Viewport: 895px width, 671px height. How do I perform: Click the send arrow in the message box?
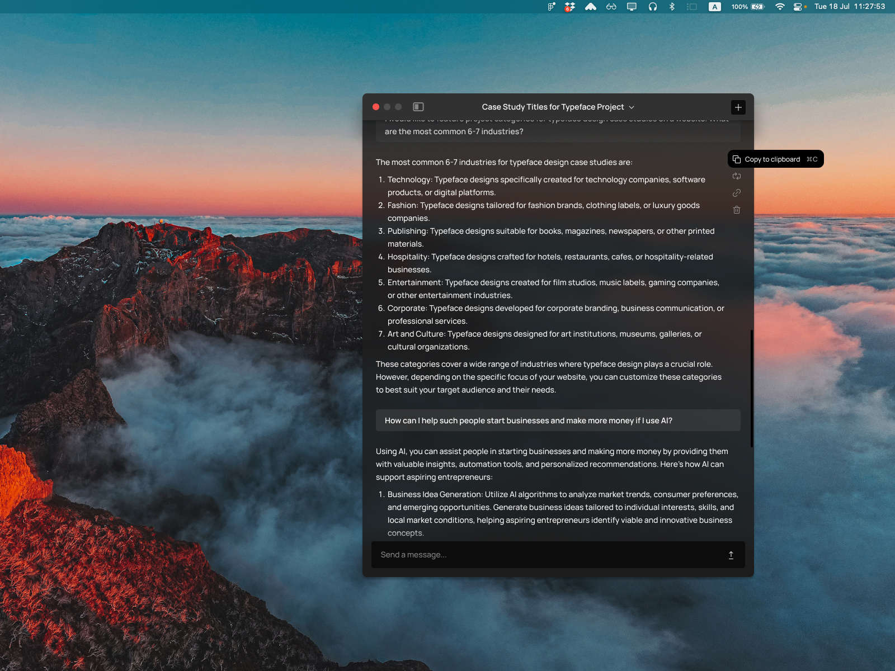tap(731, 555)
